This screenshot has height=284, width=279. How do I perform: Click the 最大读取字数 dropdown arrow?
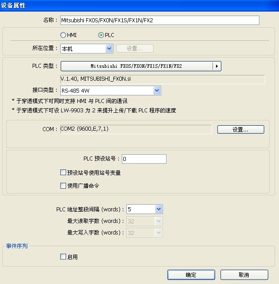(159, 221)
